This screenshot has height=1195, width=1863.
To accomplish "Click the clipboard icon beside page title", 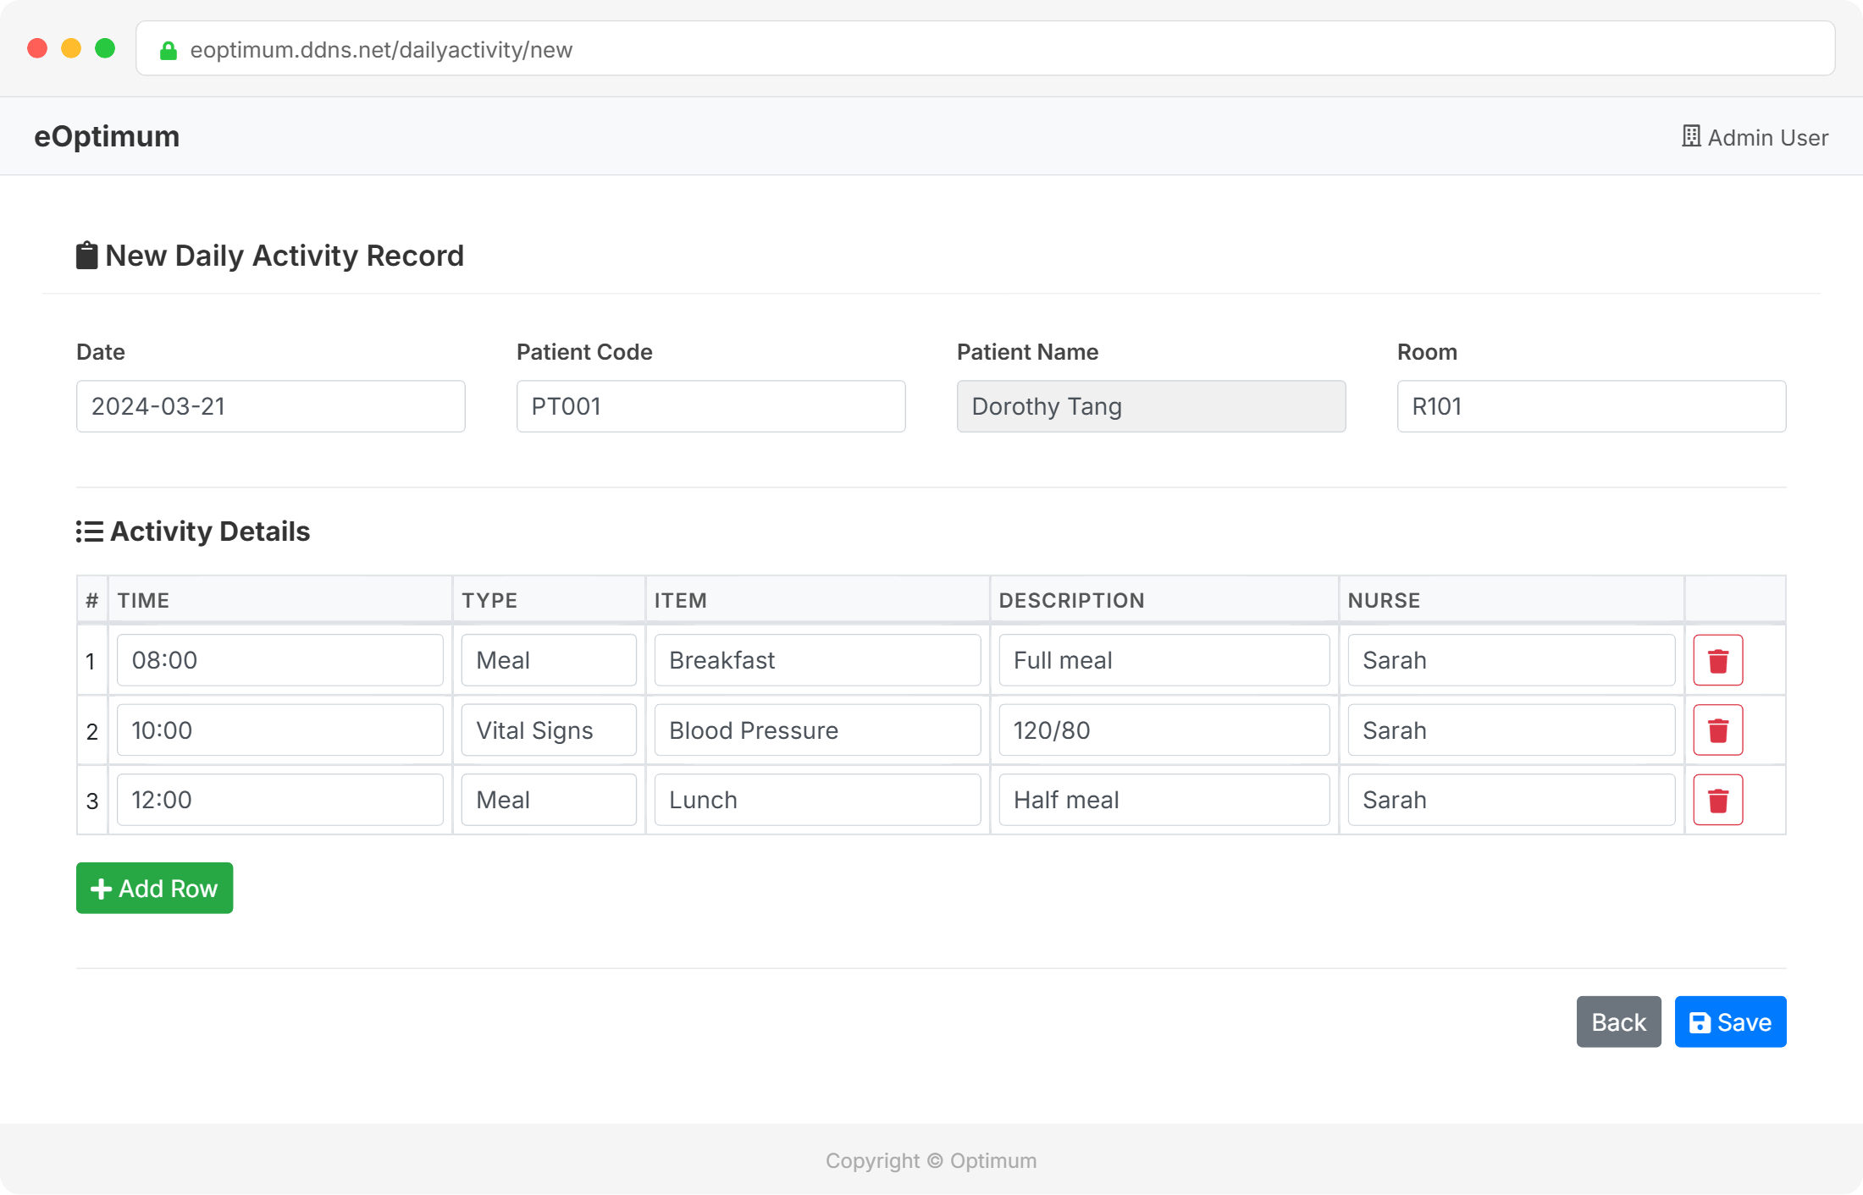I will click(x=87, y=256).
